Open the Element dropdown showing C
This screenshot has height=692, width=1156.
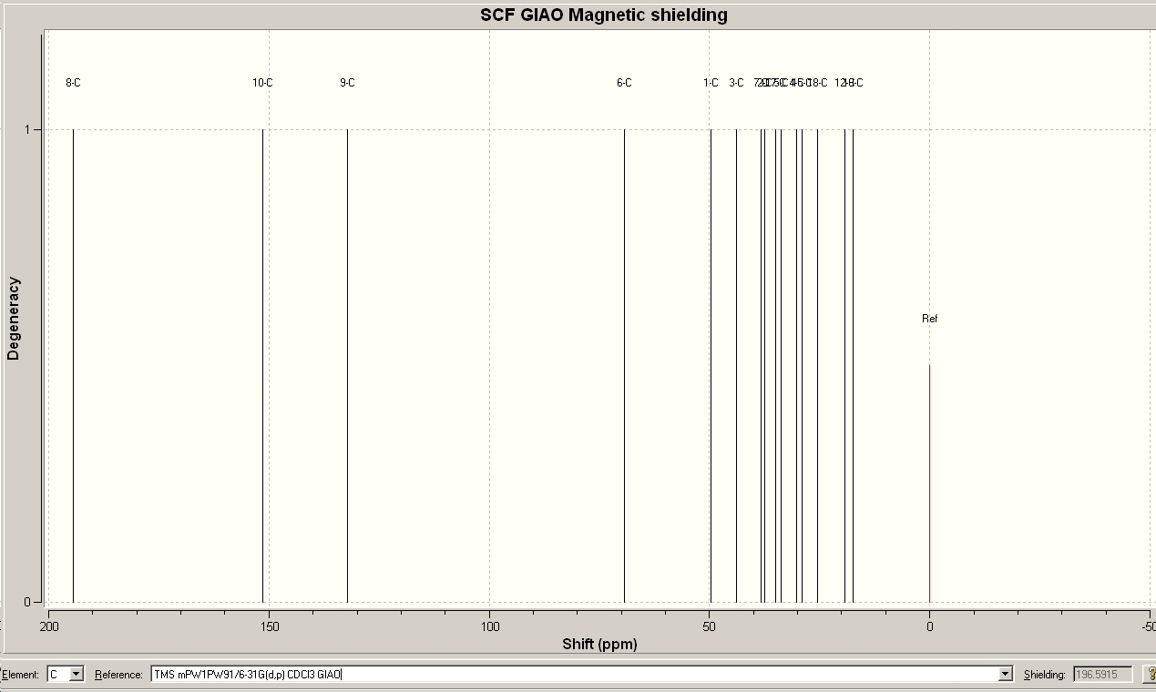77,674
